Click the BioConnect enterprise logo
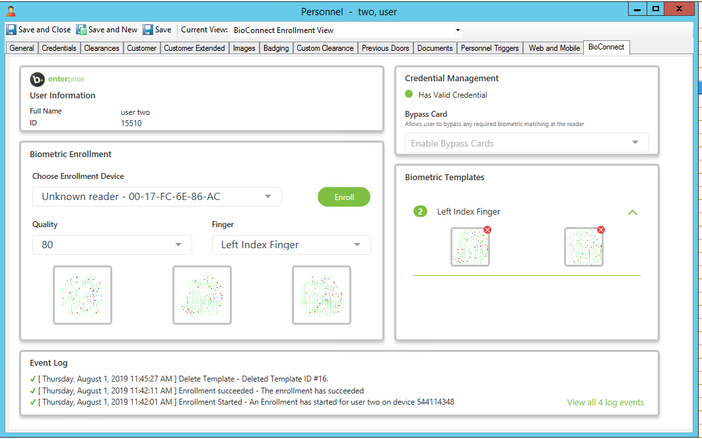702x439 pixels. click(37, 79)
